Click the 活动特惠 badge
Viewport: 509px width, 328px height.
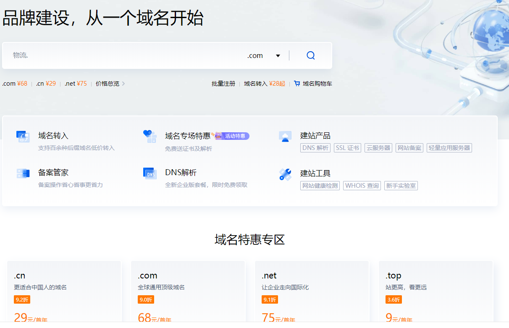[x=234, y=136]
